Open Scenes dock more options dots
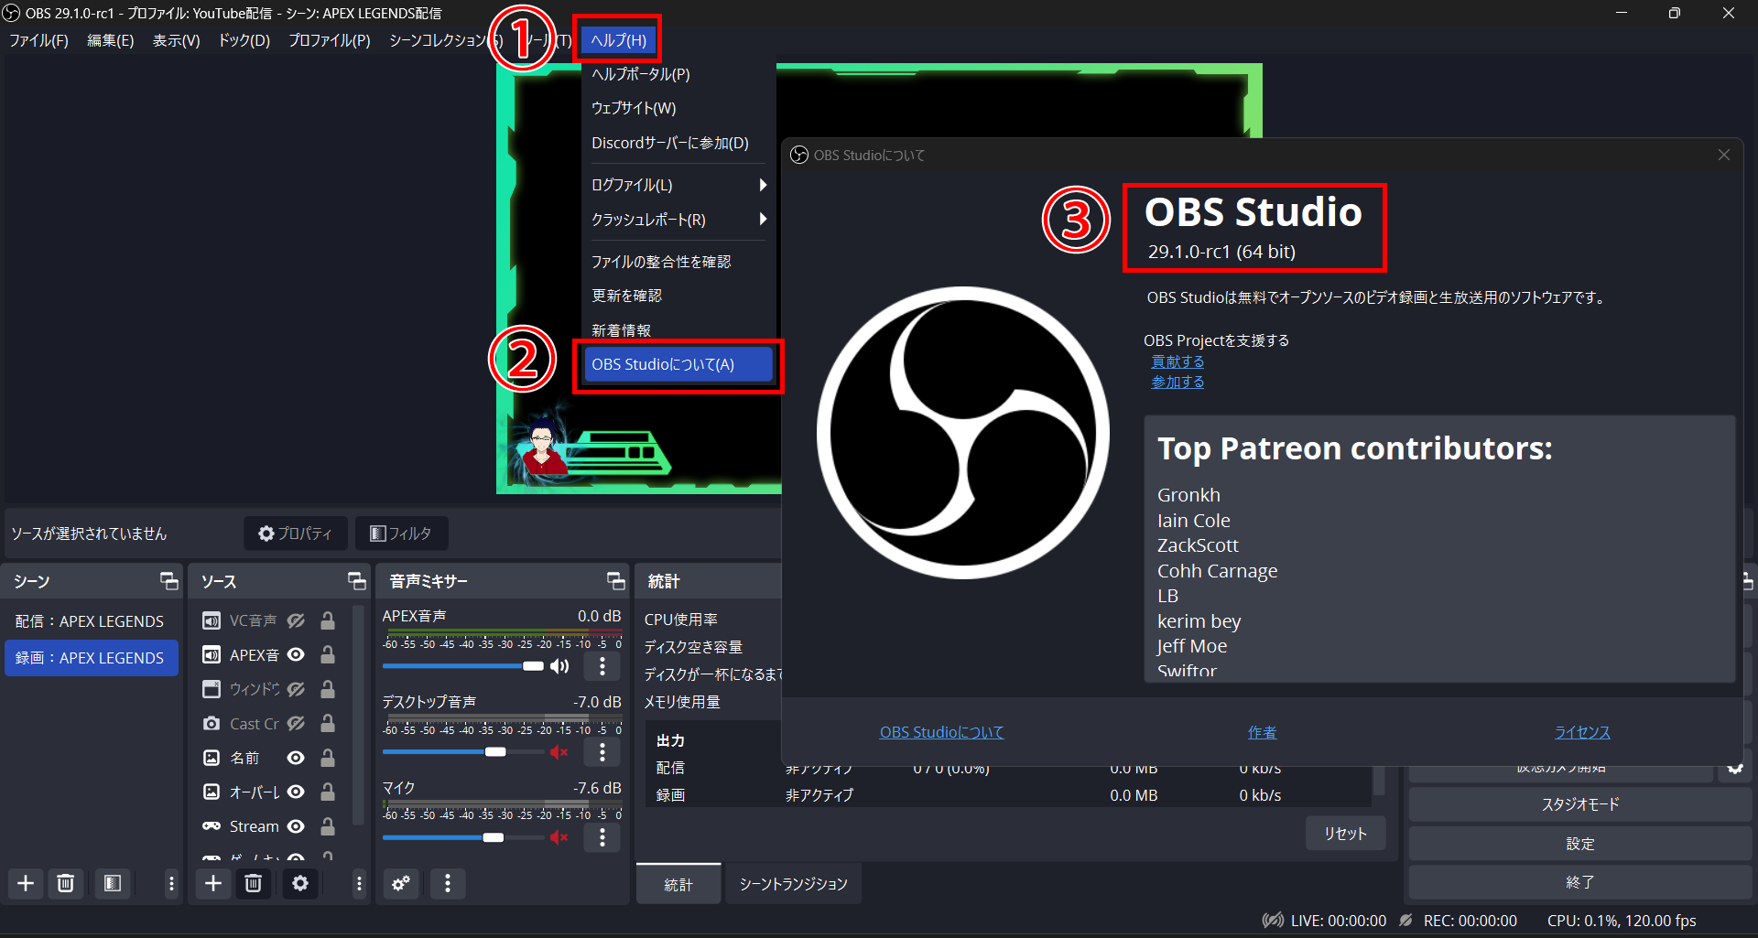The image size is (1758, 938). (171, 883)
